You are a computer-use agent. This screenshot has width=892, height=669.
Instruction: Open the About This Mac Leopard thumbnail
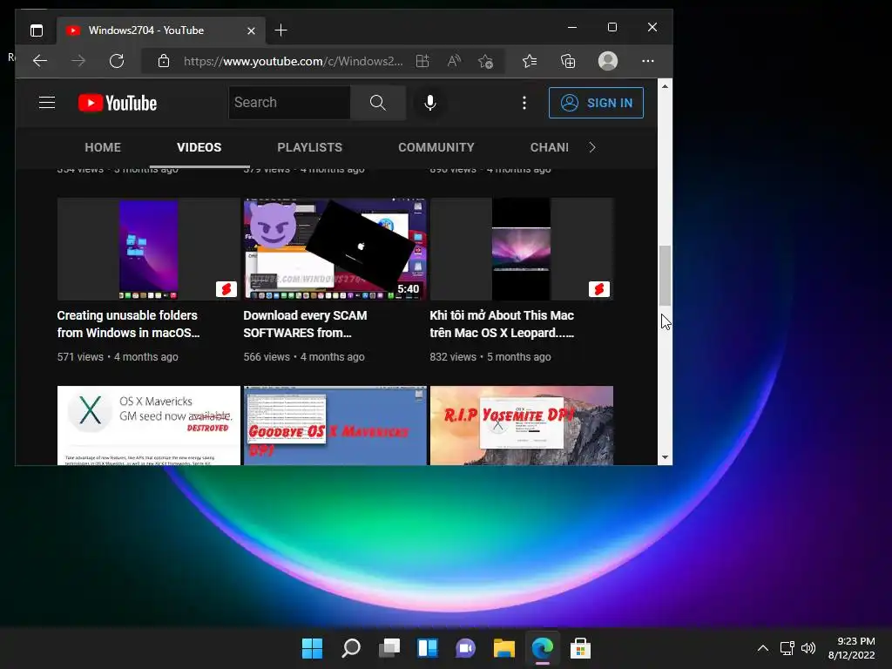[x=522, y=248]
